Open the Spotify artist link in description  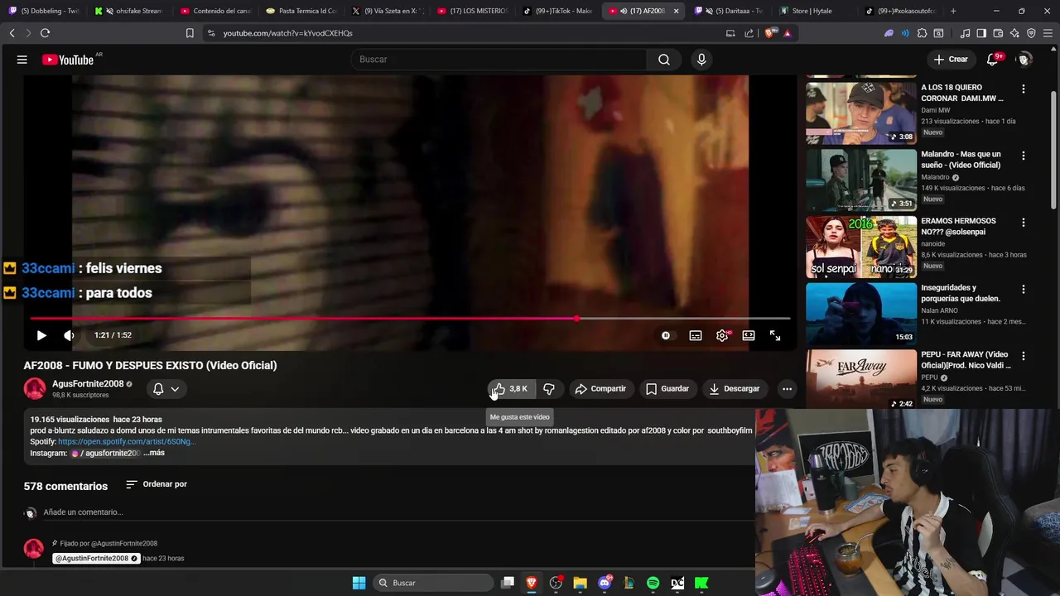(x=127, y=442)
